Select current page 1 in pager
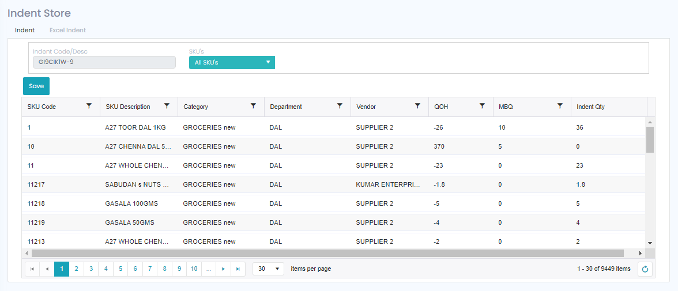Viewport: 678px width, 291px height. 62,269
